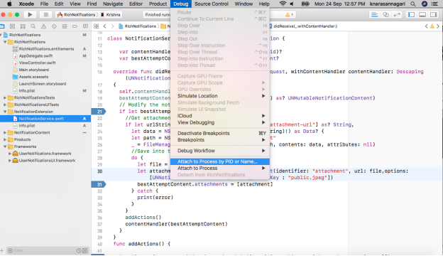This screenshot has width=443, height=256.
Task: Select NotificationService.swift in navigator
Action: 45,119
